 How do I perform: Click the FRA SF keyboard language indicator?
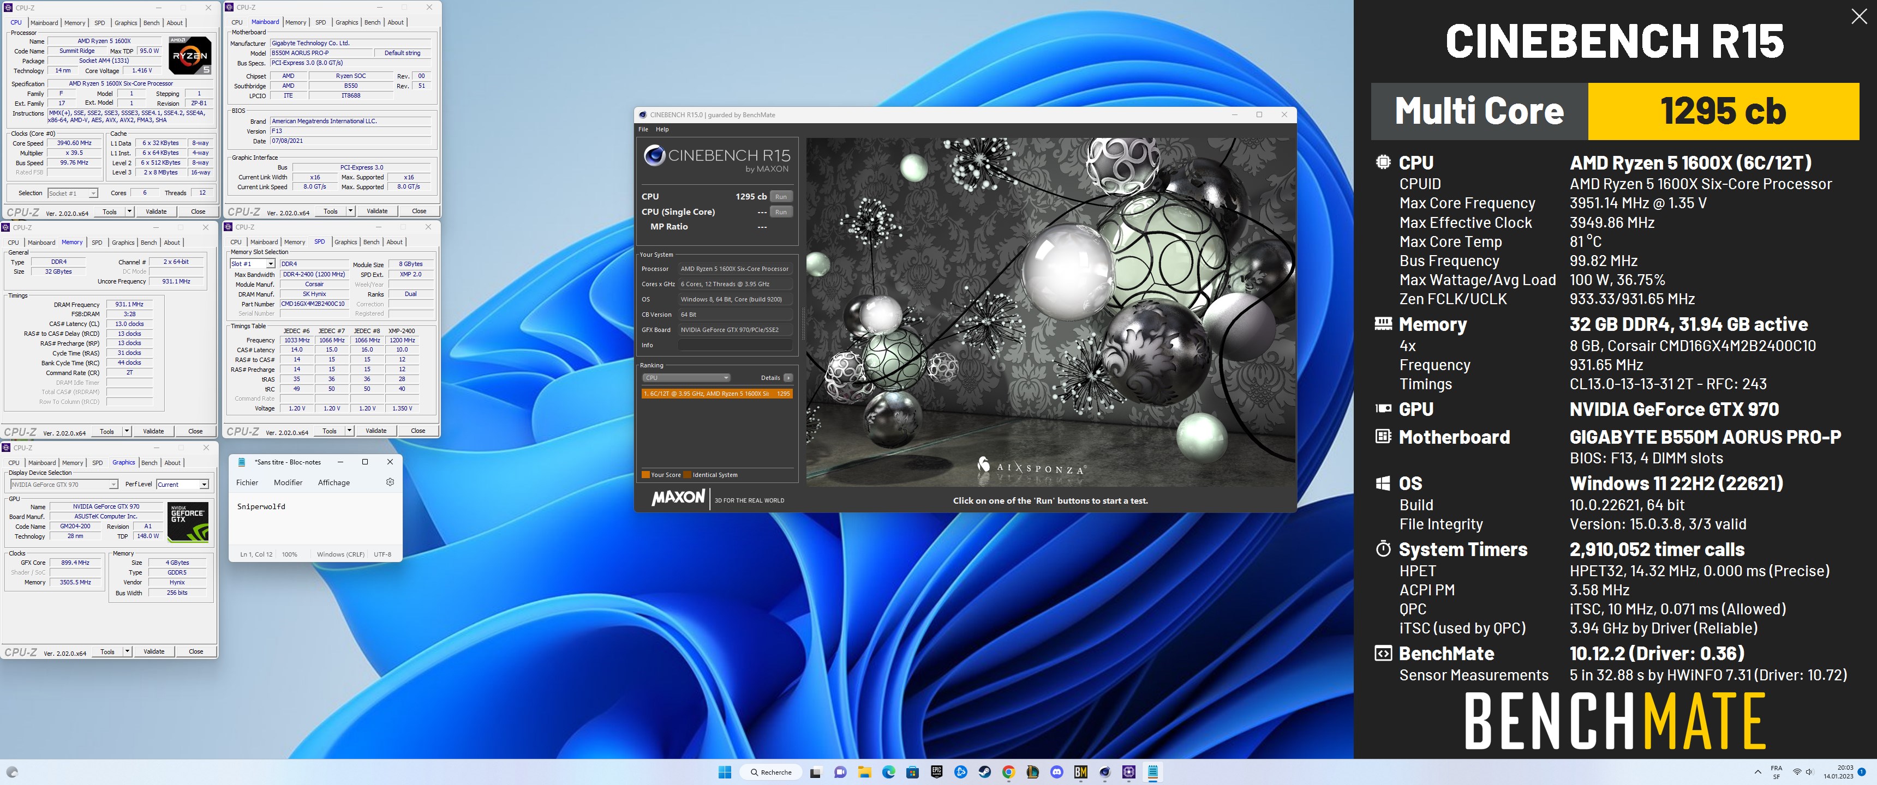coord(1777,772)
